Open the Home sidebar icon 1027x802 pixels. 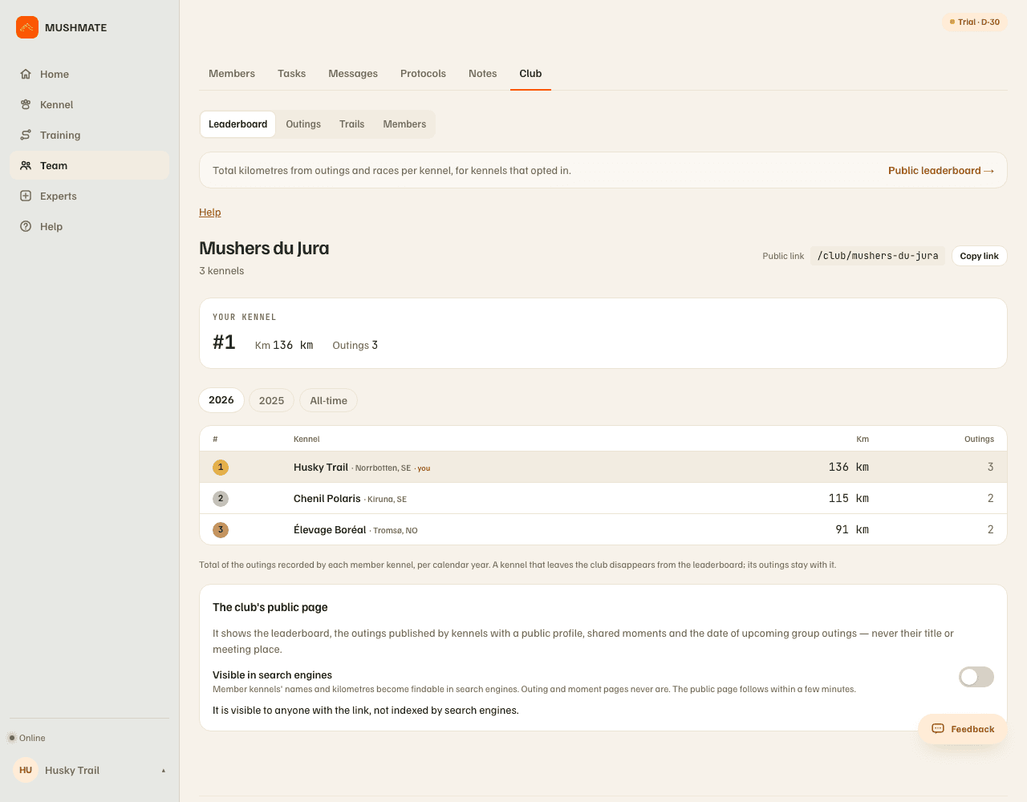[26, 74]
